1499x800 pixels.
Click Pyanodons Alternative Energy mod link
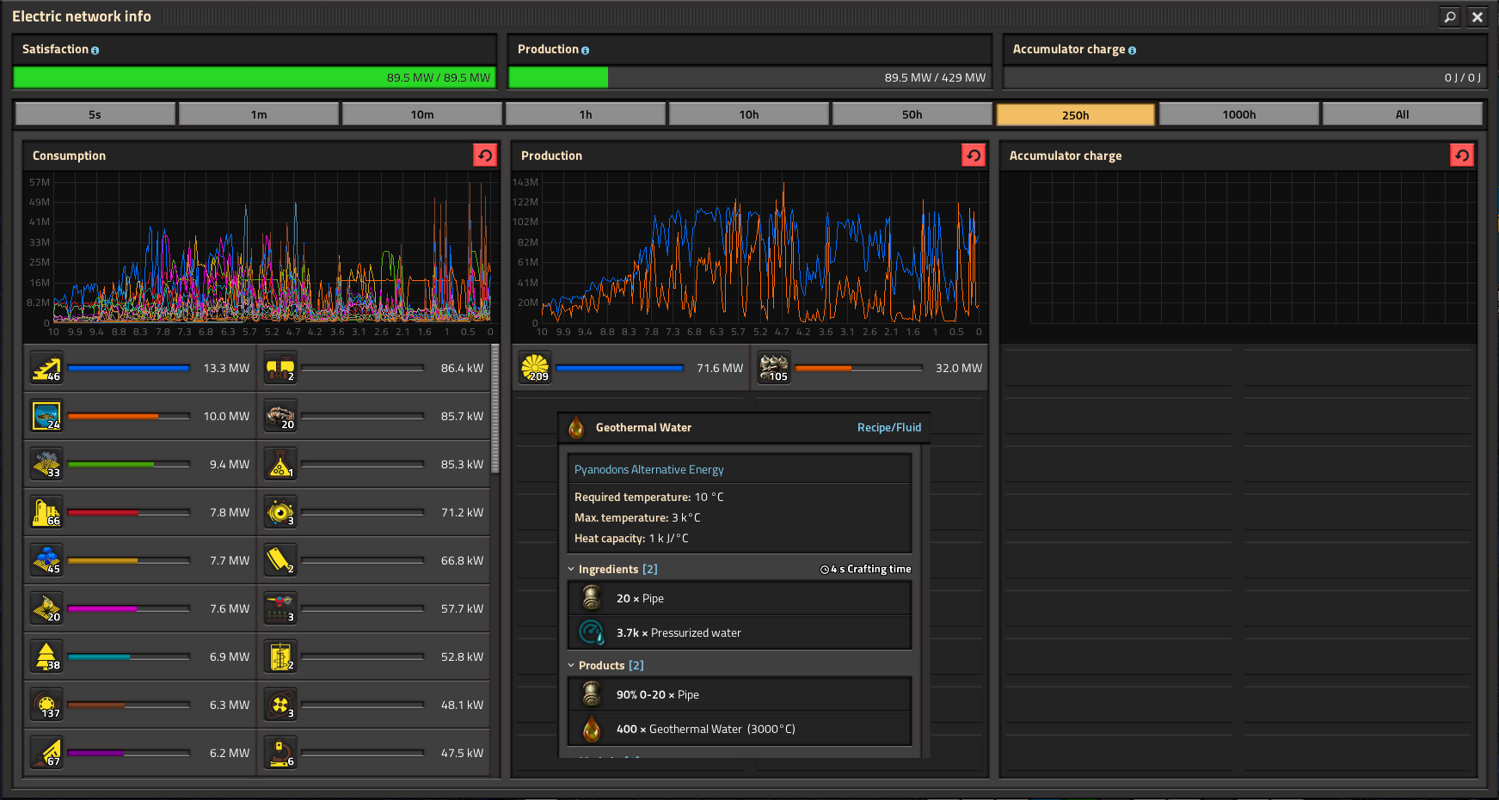[649, 469]
